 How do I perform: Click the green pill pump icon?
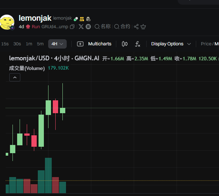click(x=76, y=19)
